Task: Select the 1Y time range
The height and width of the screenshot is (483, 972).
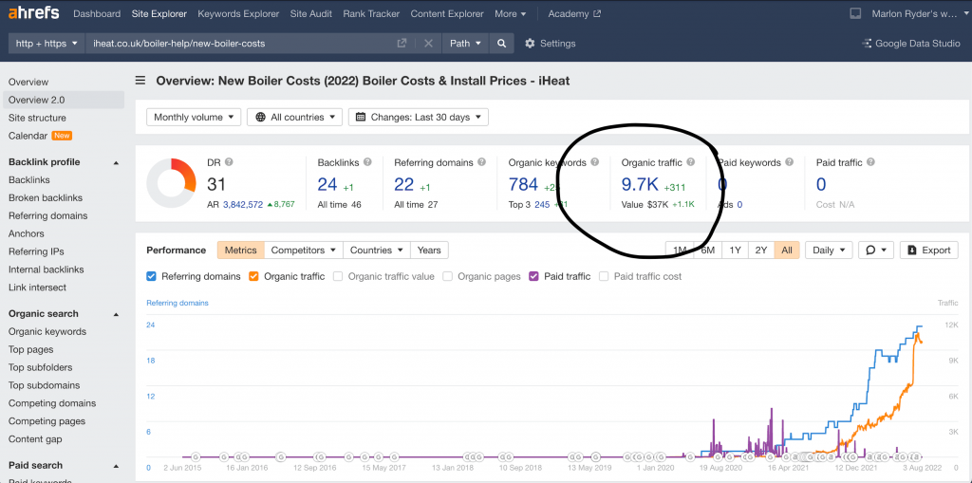Action: (x=735, y=250)
